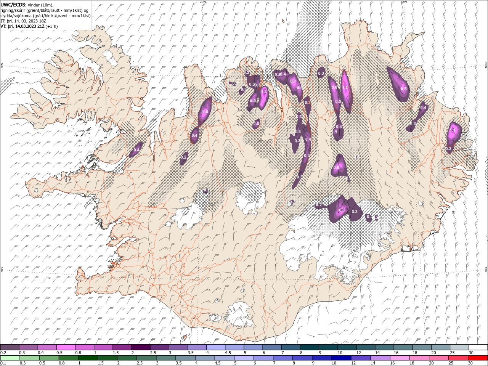Pick the rose 20 swatch, lower legend row
Image resolution: width=488 pixels, height=366 pixels.
438,358
